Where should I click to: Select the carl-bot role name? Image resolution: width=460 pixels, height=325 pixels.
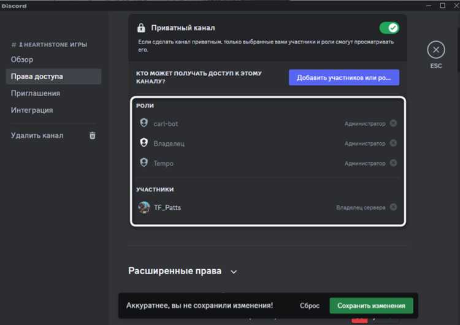point(166,124)
